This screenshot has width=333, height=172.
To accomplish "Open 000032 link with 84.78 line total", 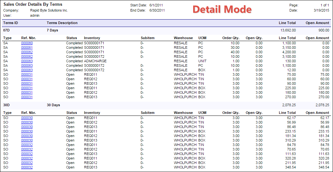I will pos(27,145).
